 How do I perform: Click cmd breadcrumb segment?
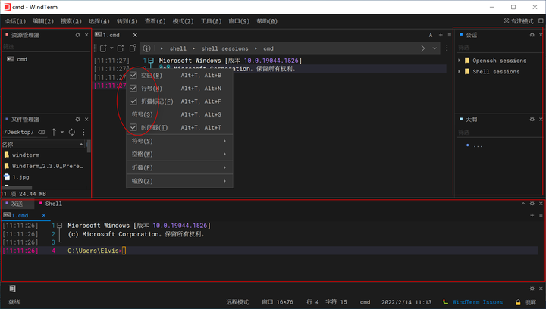tap(268, 48)
